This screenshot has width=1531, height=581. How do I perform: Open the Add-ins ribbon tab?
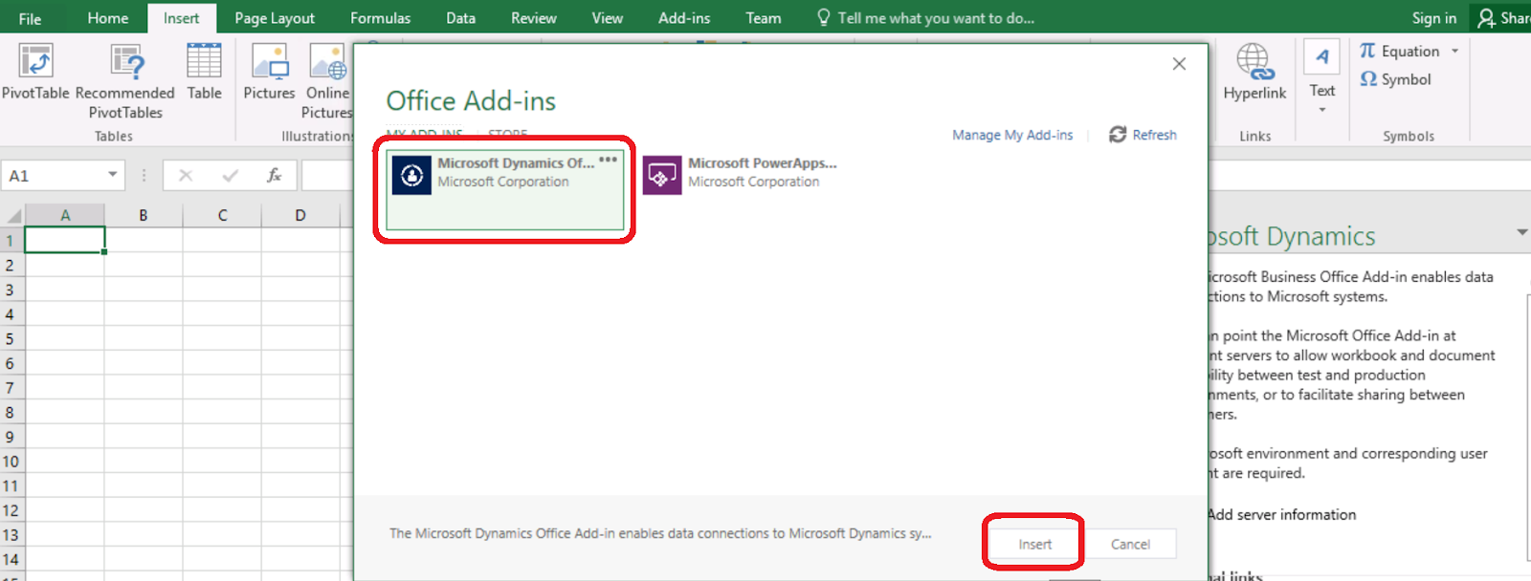[x=684, y=18]
